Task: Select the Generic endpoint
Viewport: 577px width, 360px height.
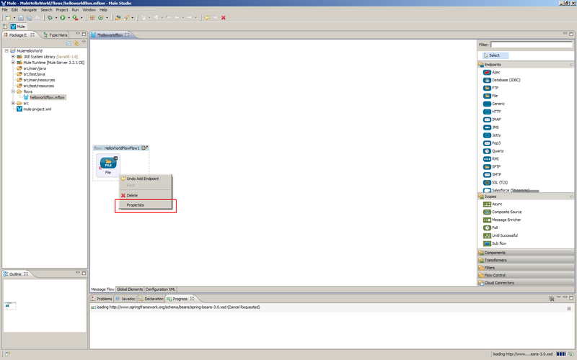Action: (x=494, y=104)
